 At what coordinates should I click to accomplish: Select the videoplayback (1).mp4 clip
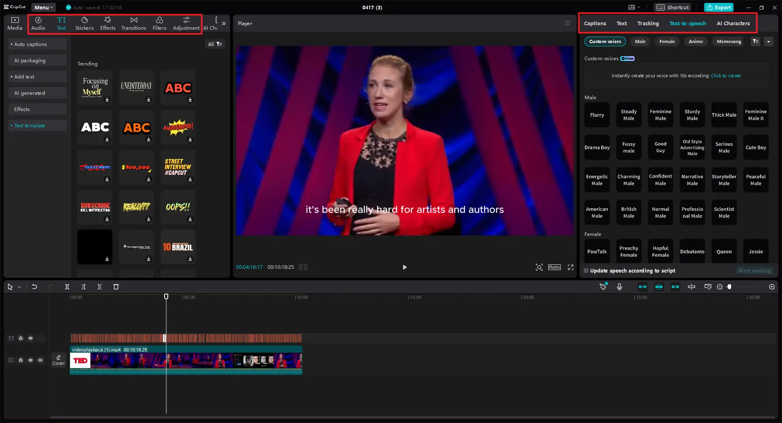186,360
